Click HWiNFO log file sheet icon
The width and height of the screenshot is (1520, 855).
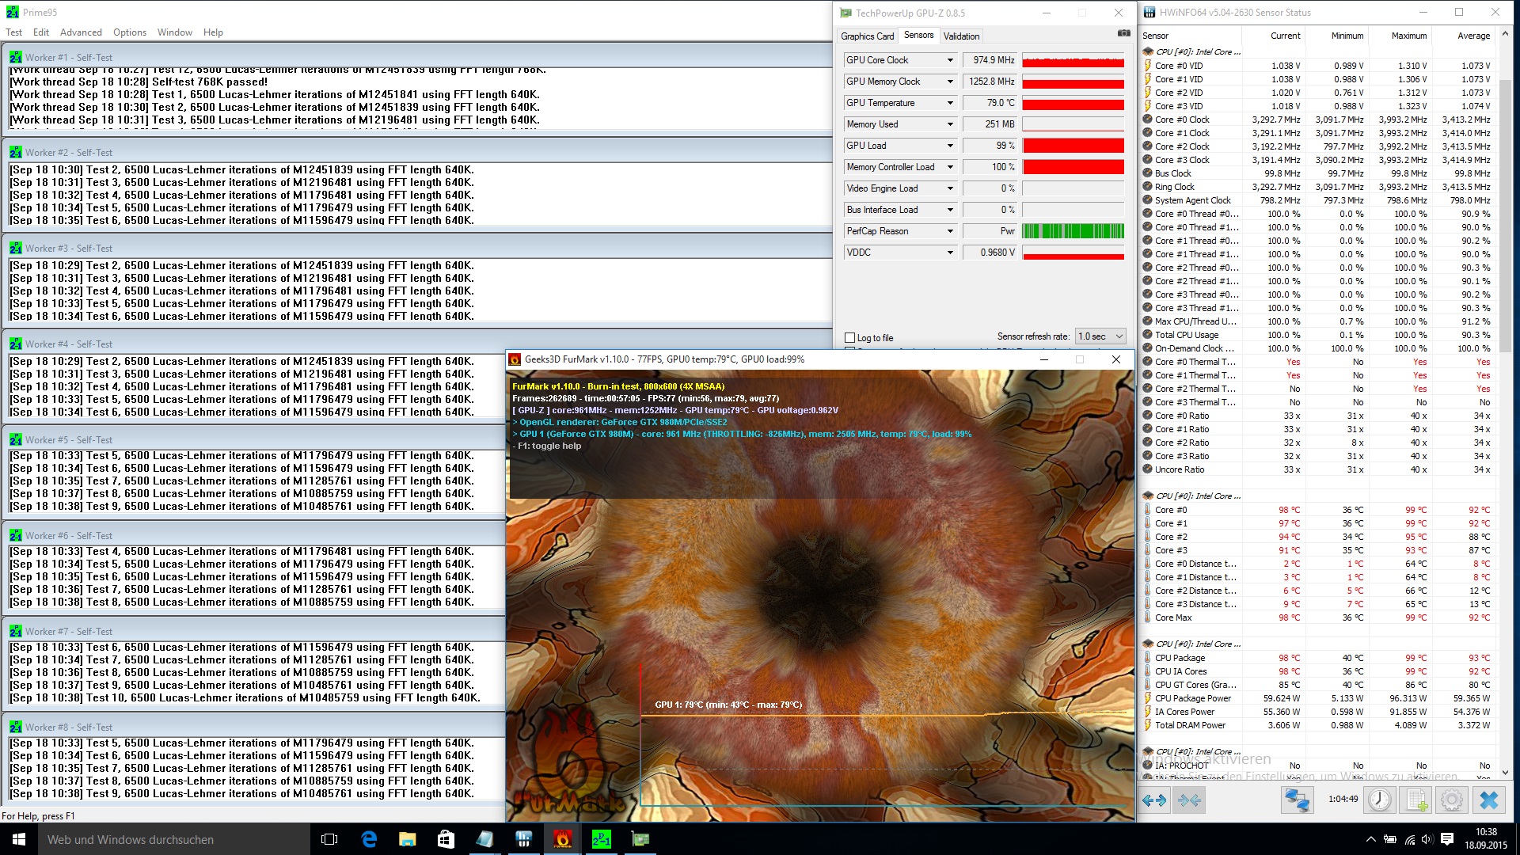1416,800
